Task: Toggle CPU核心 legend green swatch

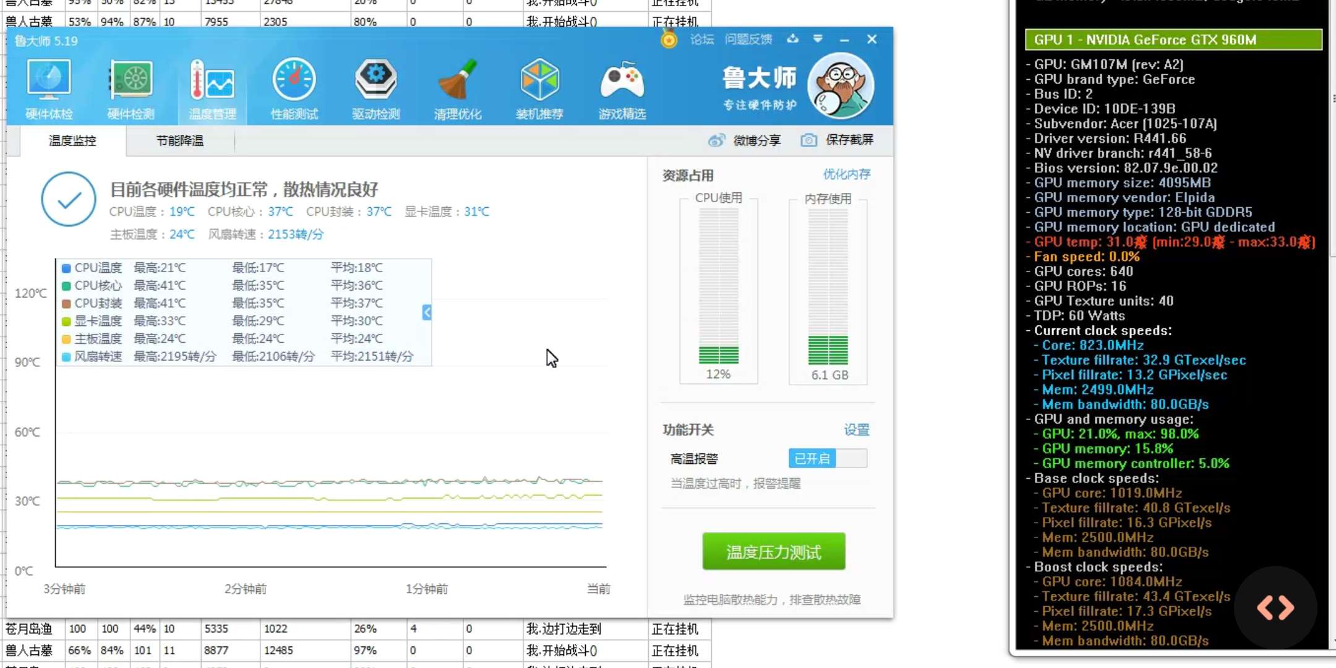Action: [x=66, y=286]
